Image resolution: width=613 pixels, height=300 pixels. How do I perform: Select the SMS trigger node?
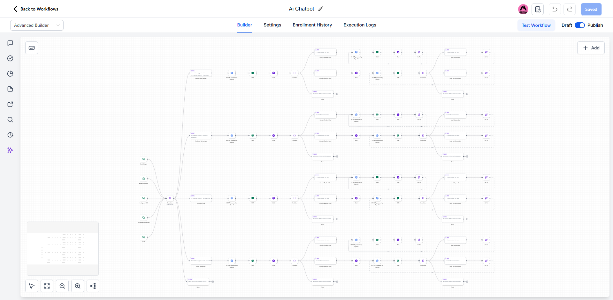[144, 237]
